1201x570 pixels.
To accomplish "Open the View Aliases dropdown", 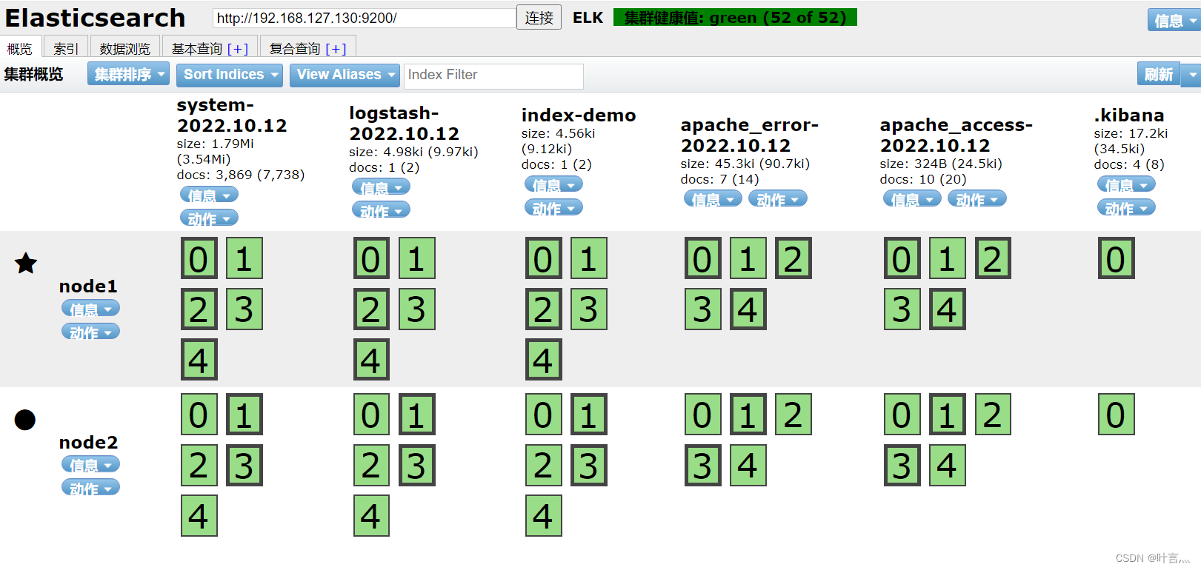I will point(345,74).
